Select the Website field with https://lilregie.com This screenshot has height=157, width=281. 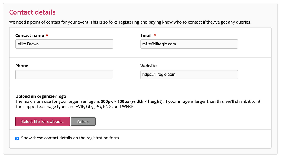coord(189,75)
